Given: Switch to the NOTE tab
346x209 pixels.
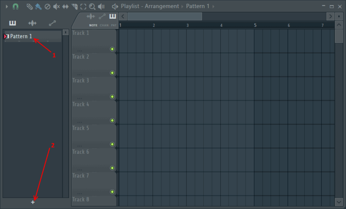Looking at the screenshot, I should tap(93, 25).
